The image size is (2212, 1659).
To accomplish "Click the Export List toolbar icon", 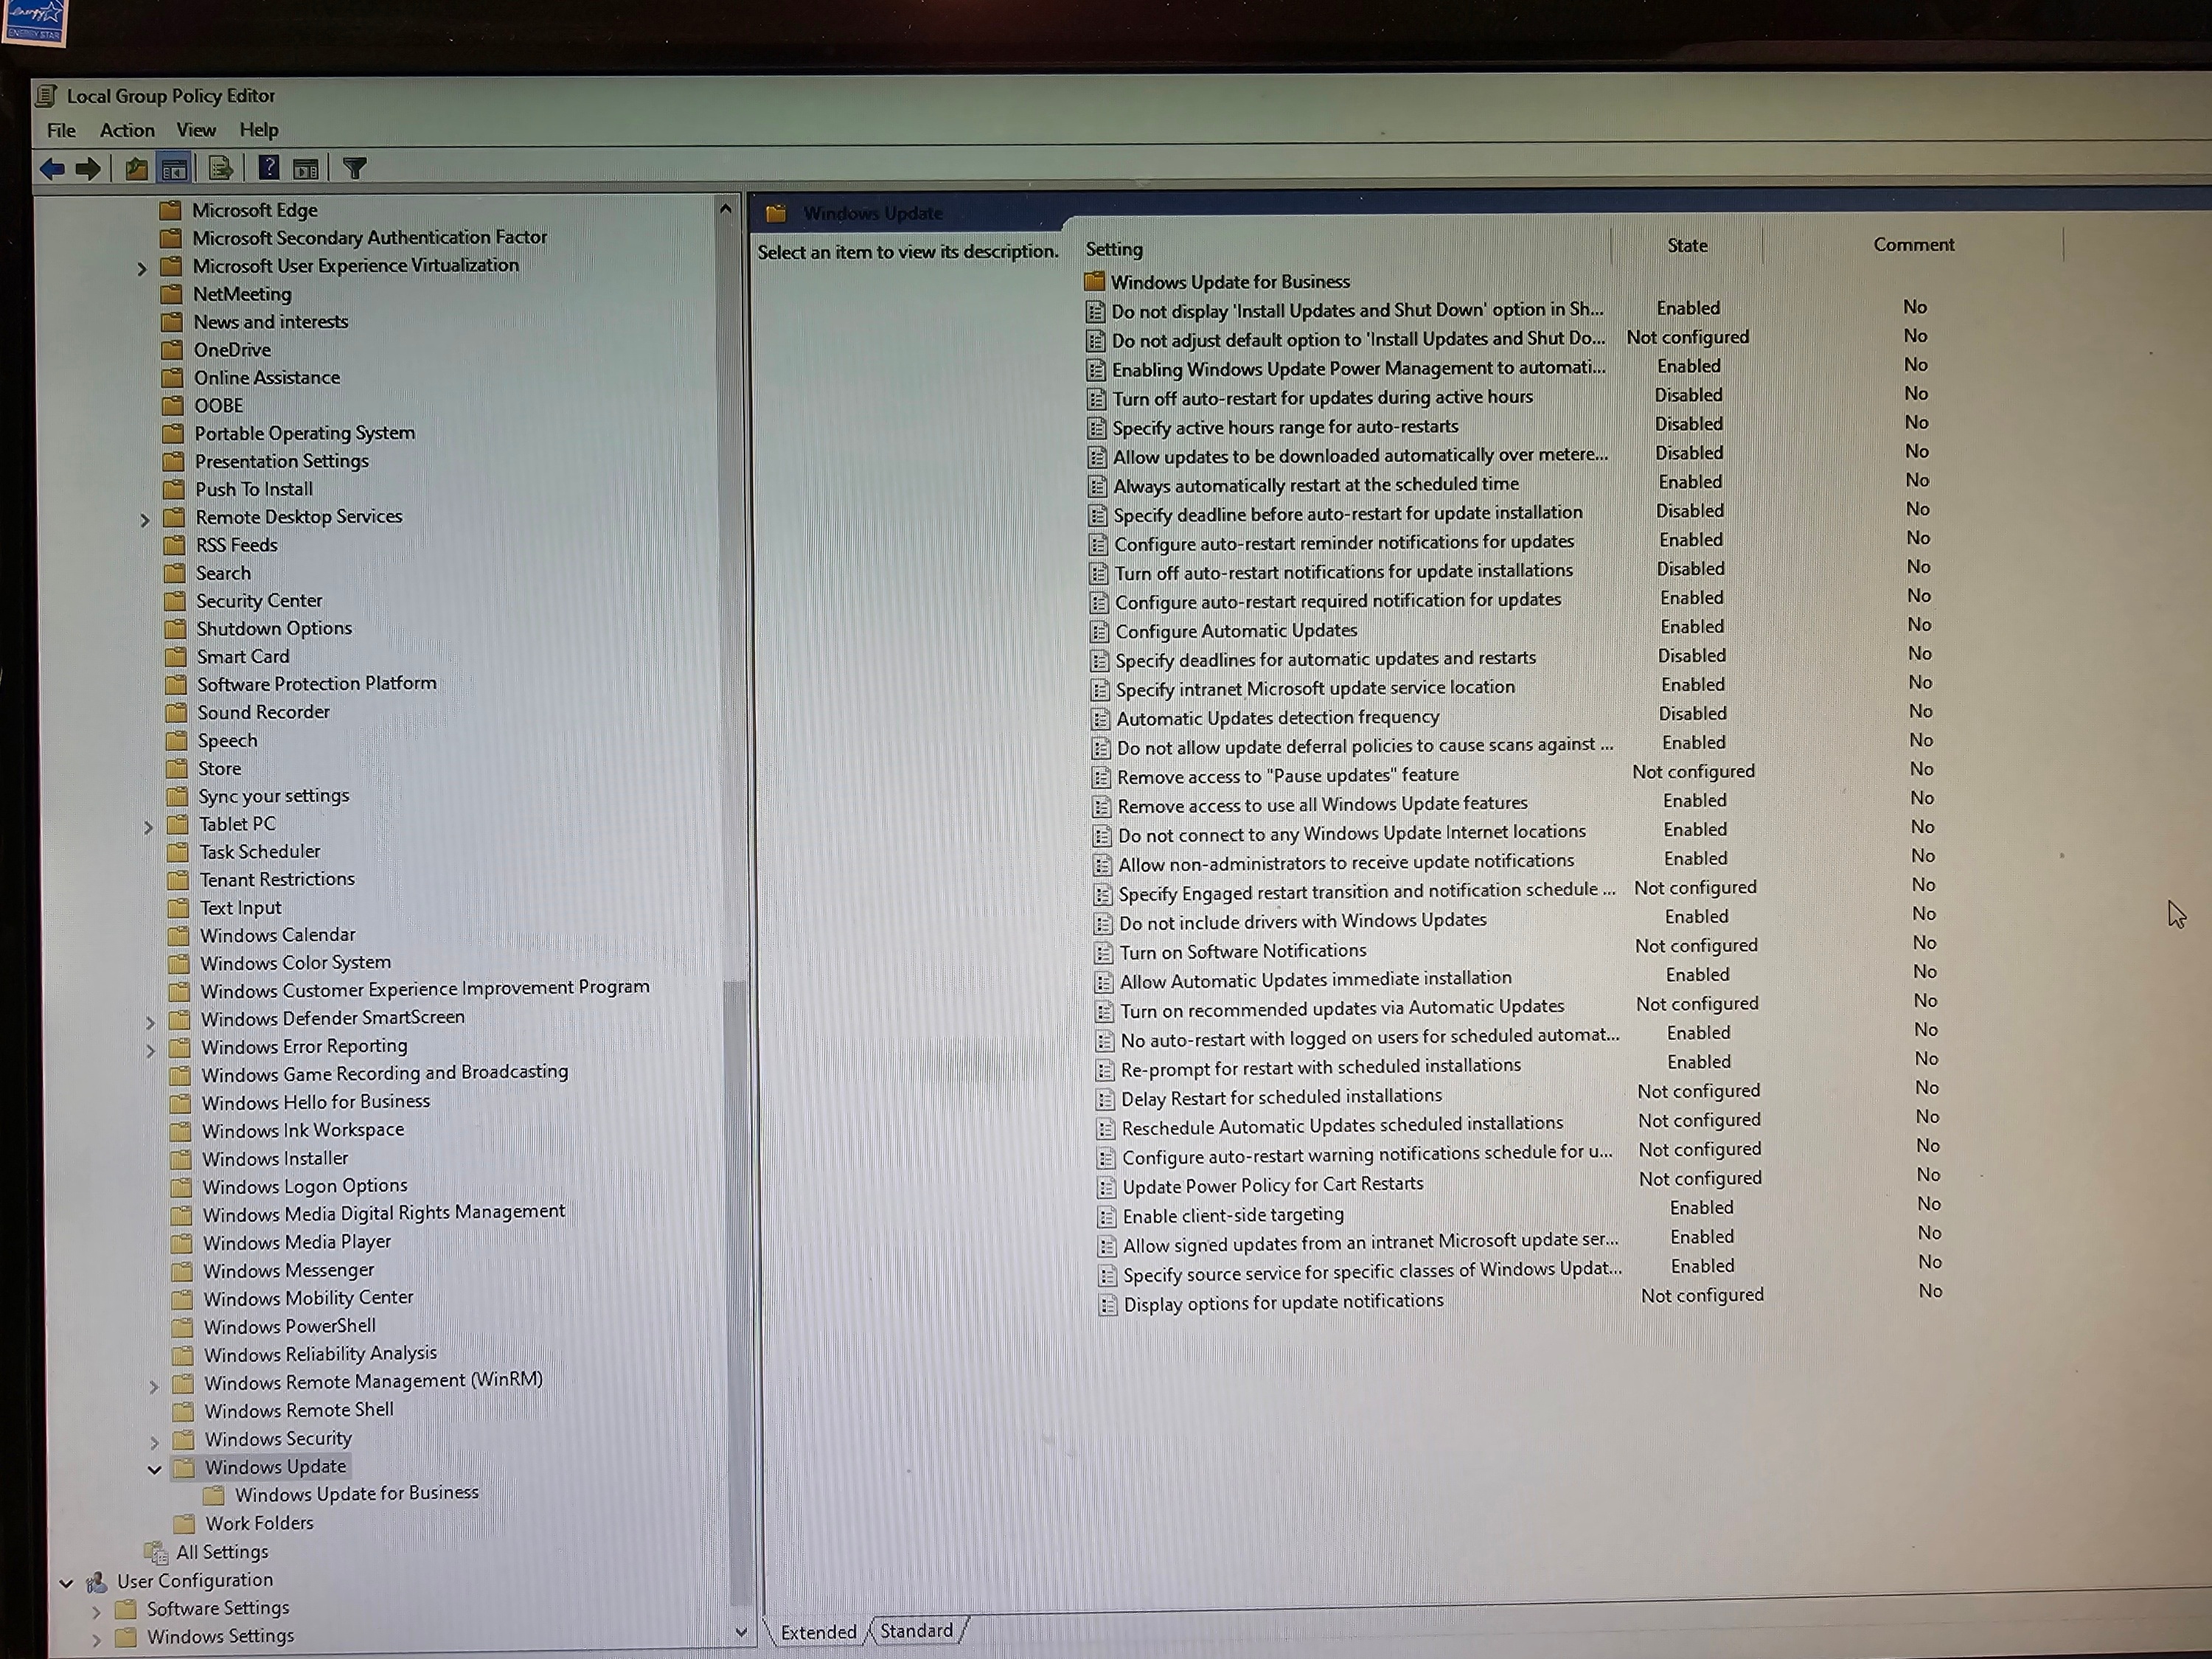I will coord(221,169).
